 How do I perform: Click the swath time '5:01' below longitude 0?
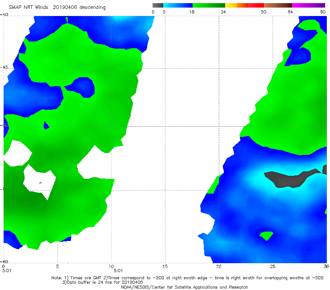click(7, 271)
